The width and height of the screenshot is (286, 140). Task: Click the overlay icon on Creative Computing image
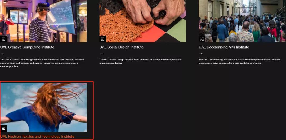3,39
